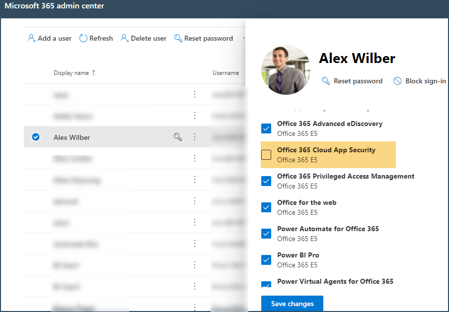
Task: Click Office 365 Advanced eDiscovery label
Action: 330,124
